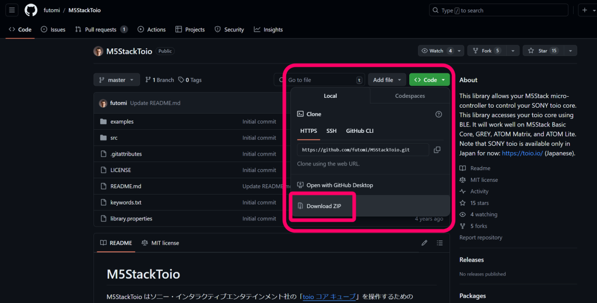
Task: Open keywords.txt file
Action: (x=126, y=203)
